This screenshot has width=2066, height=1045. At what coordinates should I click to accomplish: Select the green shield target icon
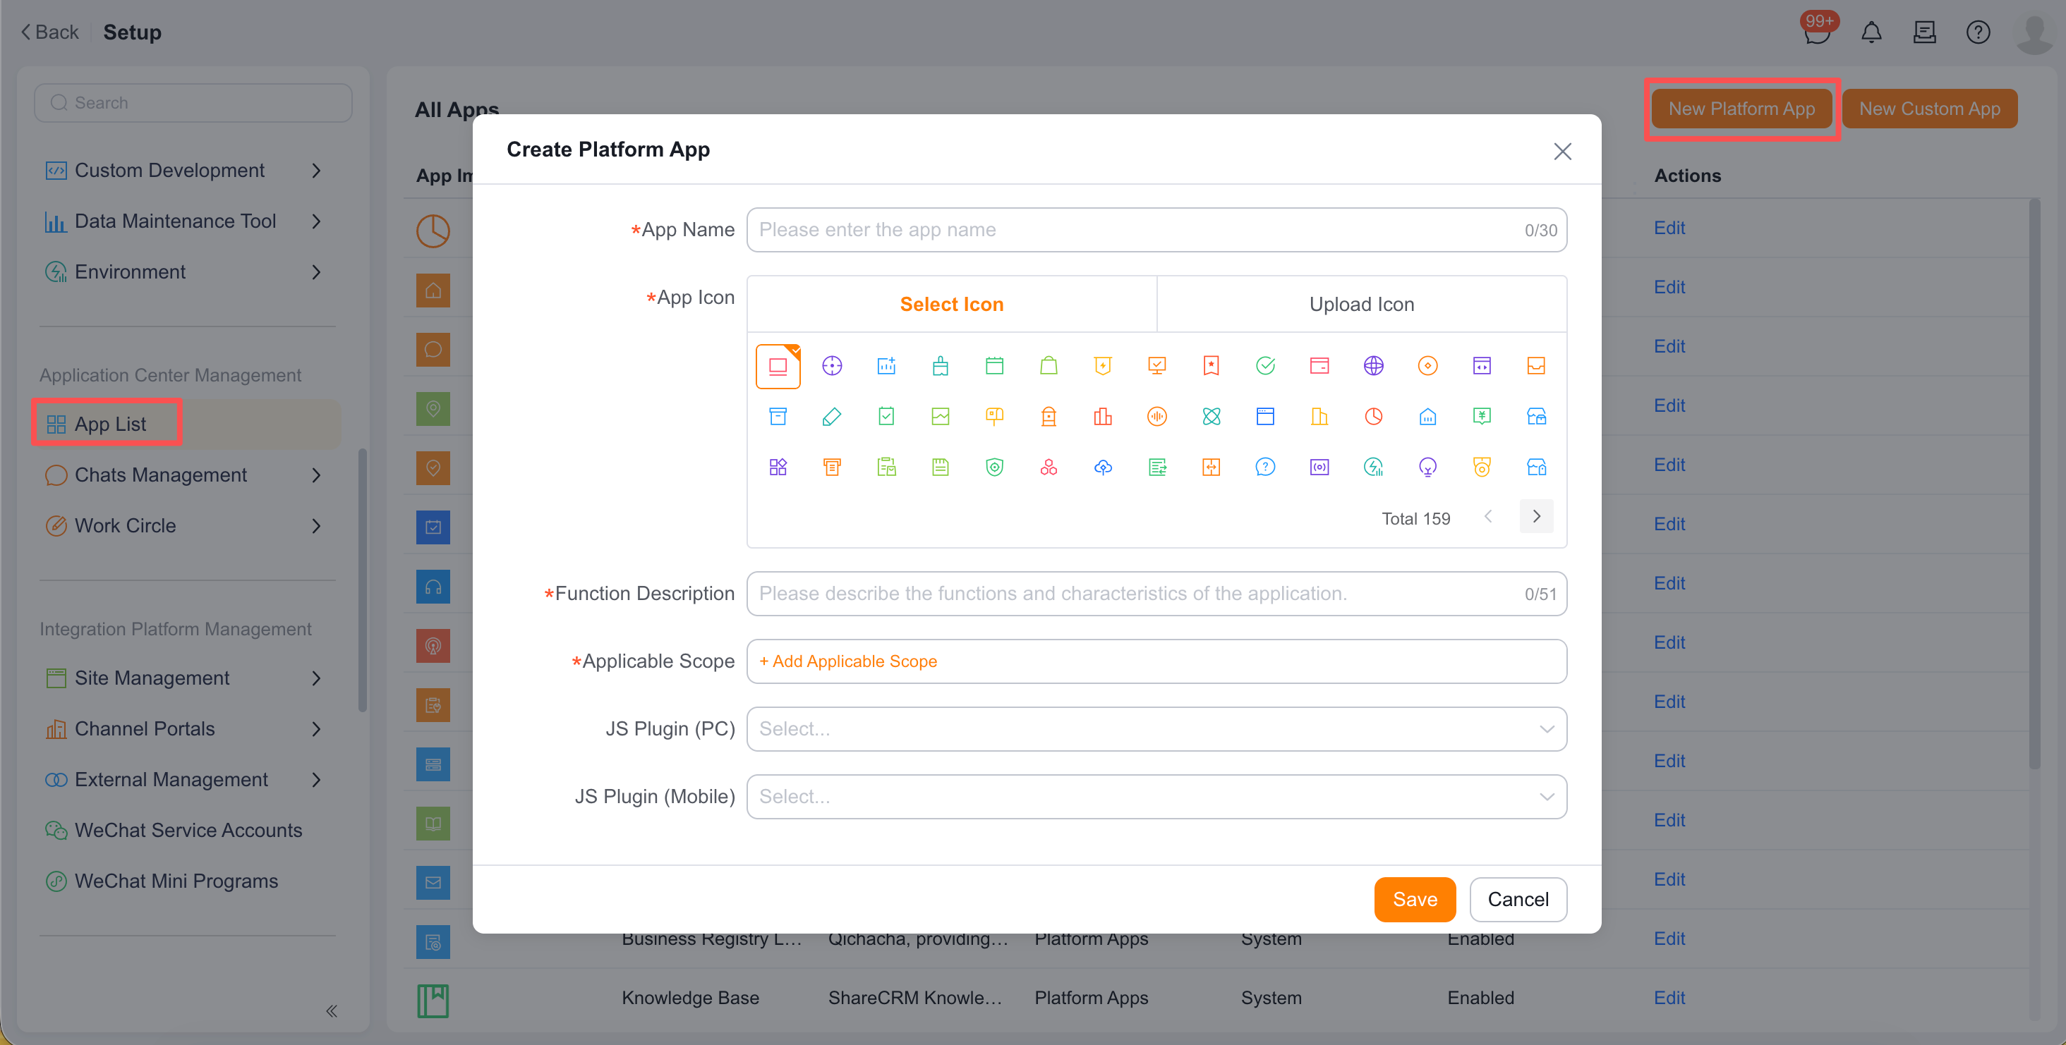[x=994, y=468]
